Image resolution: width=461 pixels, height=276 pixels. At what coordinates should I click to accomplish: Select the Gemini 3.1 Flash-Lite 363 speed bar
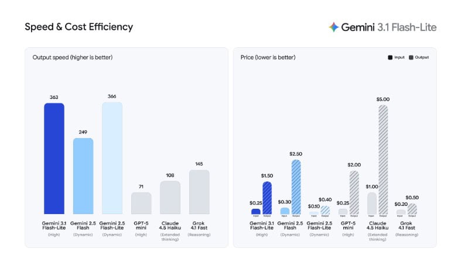pyautogui.click(x=54, y=158)
